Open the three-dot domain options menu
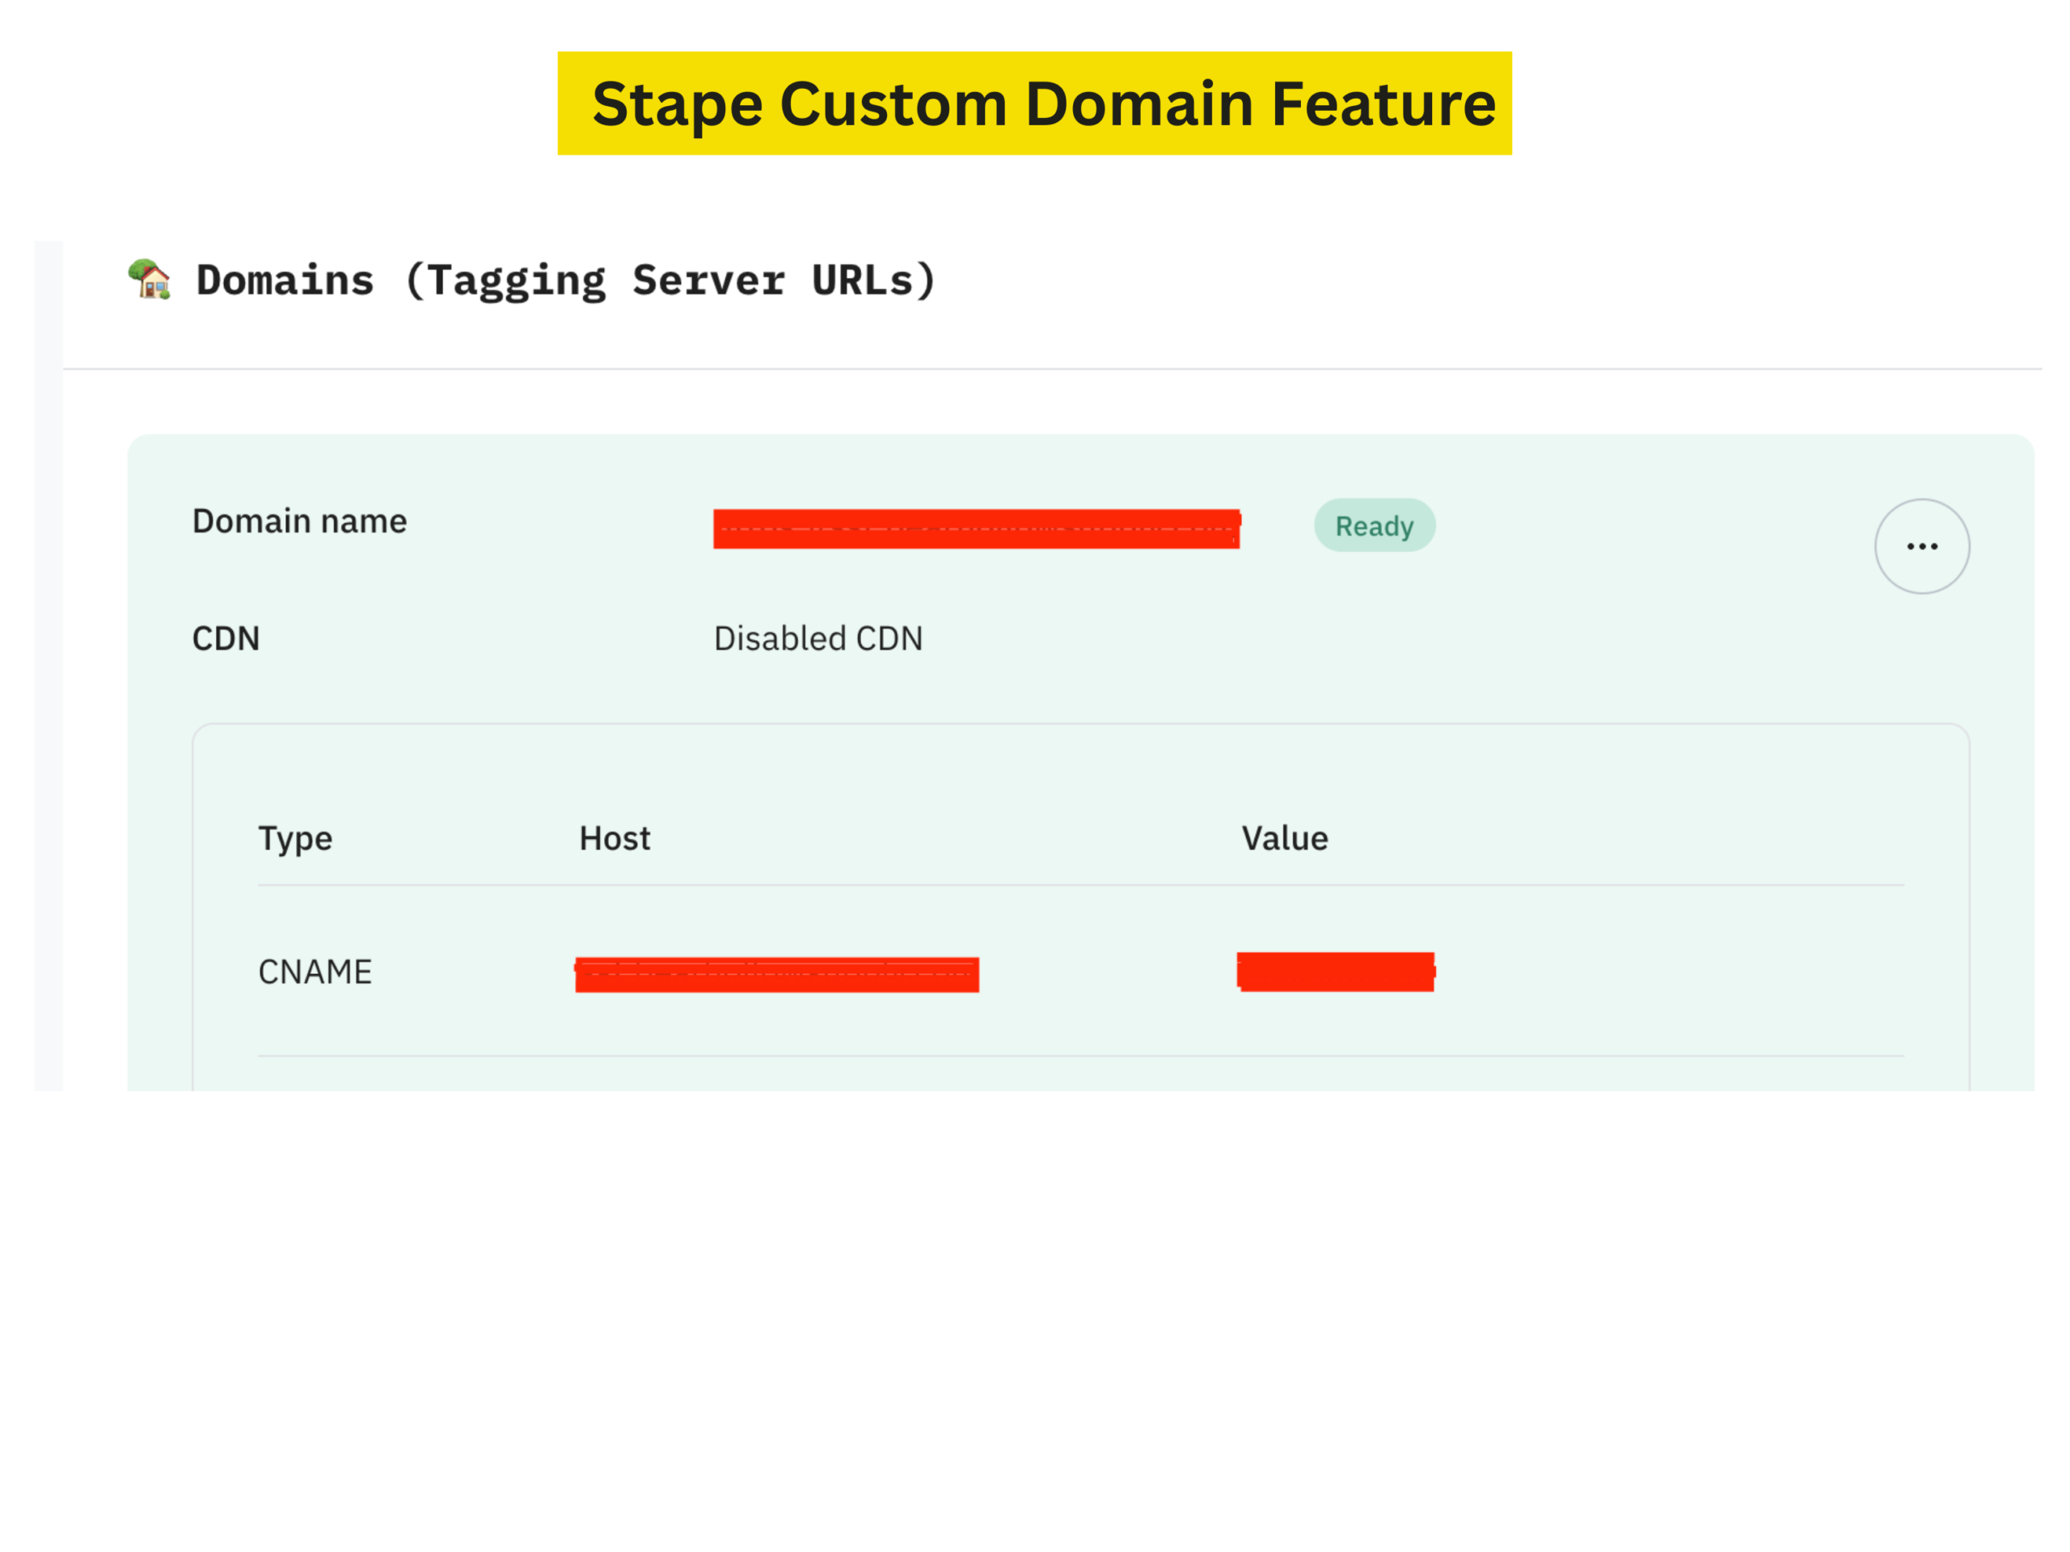2070x1552 pixels. 1921,546
